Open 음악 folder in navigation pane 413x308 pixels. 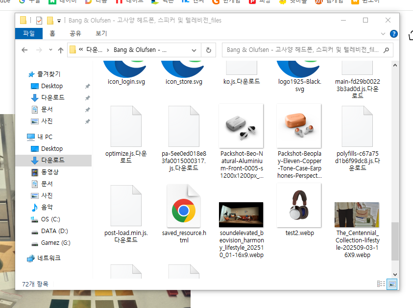(47, 208)
